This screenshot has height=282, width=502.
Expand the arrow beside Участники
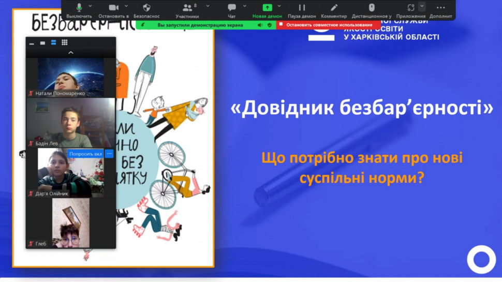pos(208,6)
